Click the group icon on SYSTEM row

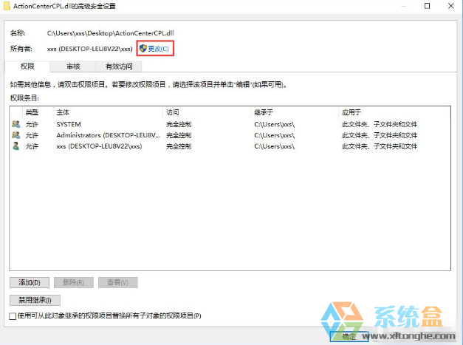pos(16,124)
